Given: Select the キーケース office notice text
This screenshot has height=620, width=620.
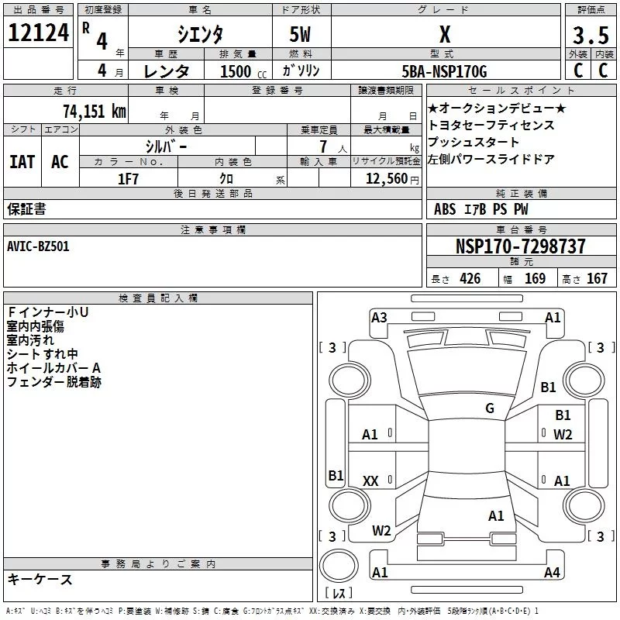Looking at the screenshot, I should [x=40, y=579].
